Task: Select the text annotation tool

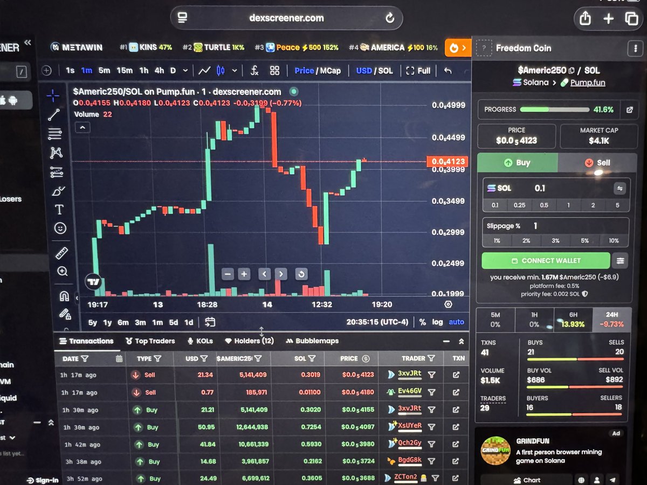Action: tap(59, 210)
